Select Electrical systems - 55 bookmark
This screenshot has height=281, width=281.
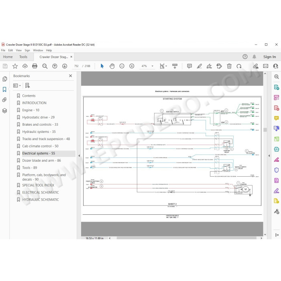39,153
